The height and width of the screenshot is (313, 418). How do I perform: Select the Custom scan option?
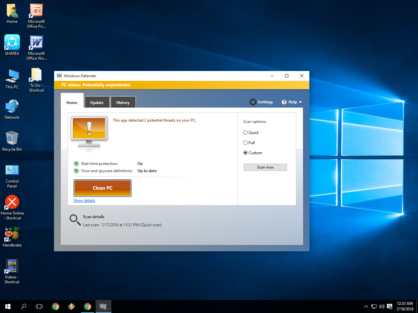252,153
